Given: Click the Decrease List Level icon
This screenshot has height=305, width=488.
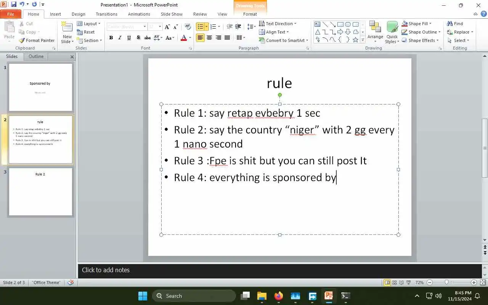Looking at the screenshot, I should click(230, 27).
